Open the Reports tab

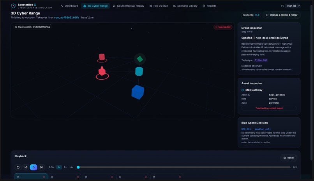coord(210,6)
